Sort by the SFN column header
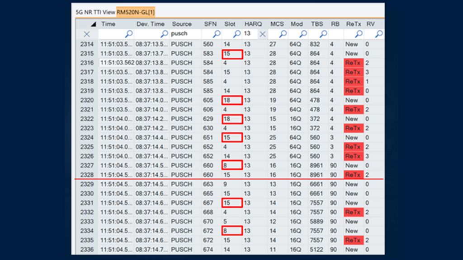463x260 pixels. tap(210, 24)
